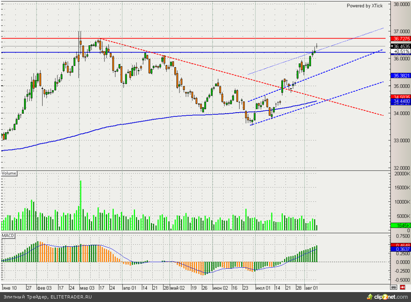Click the 10000K volume axis label
Viewport: 411px width, 302px height.
(x=402, y=202)
